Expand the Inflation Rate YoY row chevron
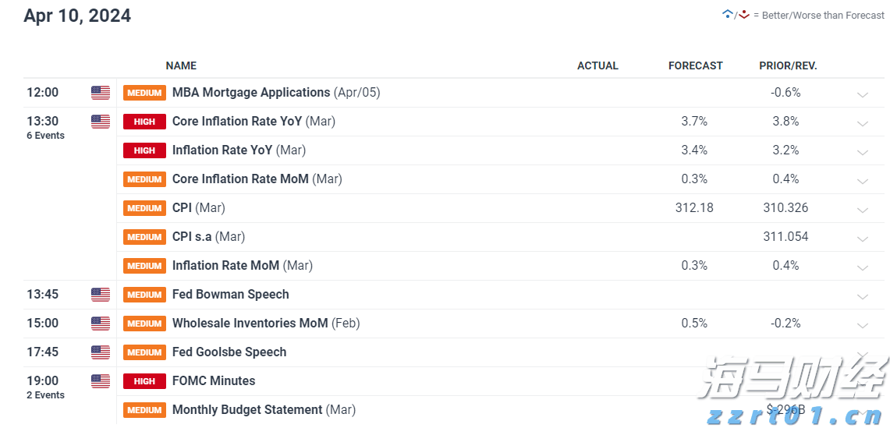Image resolution: width=890 pixels, height=428 pixels. (863, 152)
